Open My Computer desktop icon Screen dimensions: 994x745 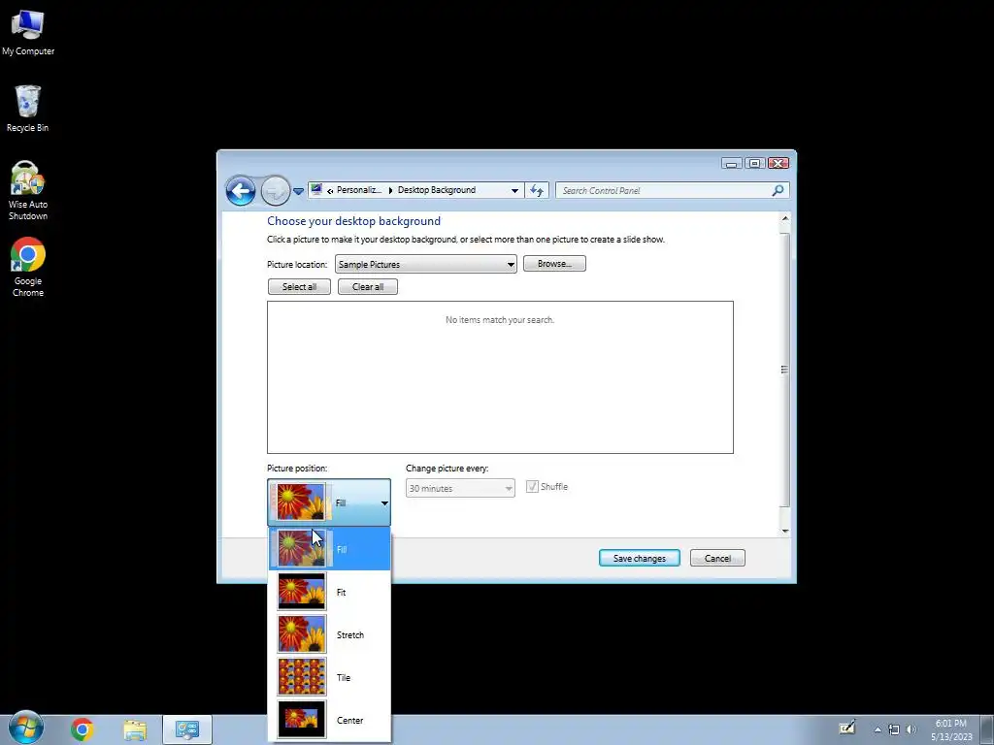28,33
